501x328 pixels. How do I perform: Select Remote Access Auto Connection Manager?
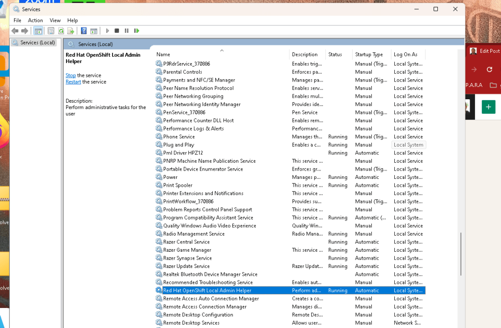point(290,298)
